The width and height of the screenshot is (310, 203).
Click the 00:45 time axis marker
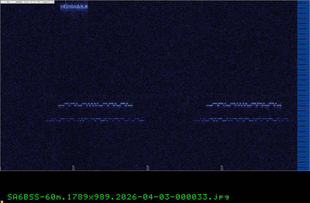tap(73, 168)
